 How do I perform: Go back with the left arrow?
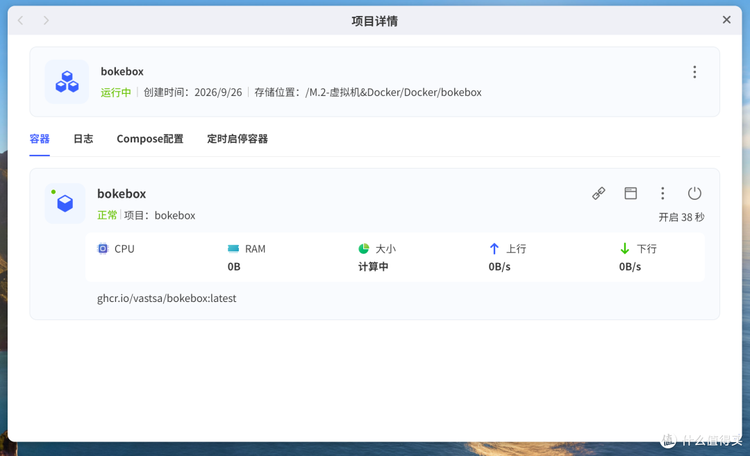(x=21, y=20)
